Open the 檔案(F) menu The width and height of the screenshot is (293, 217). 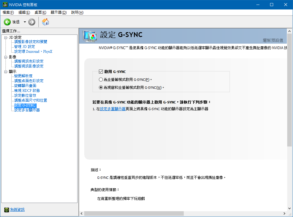tap(8, 12)
